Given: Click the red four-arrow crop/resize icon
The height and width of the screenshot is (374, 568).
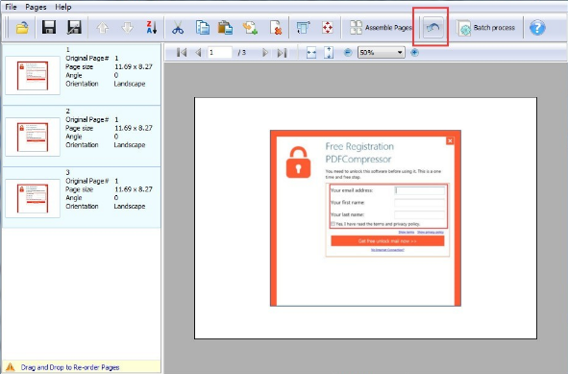Looking at the screenshot, I should 327,28.
